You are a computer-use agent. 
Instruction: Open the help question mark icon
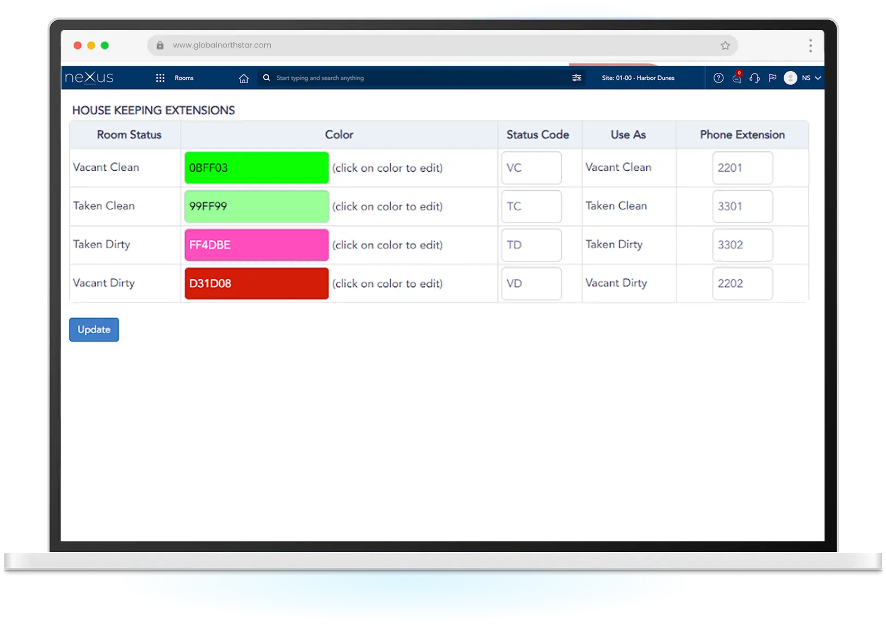pyautogui.click(x=718, y=78)
